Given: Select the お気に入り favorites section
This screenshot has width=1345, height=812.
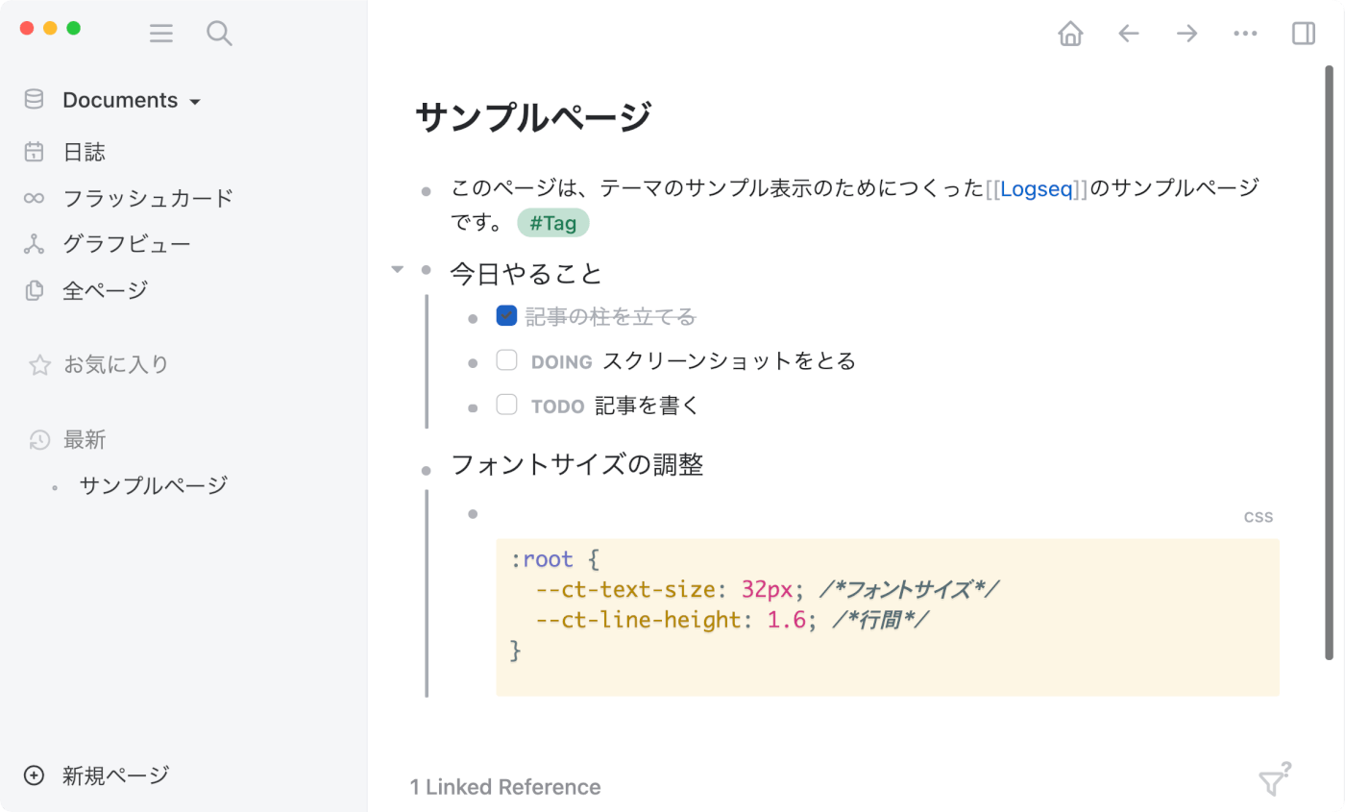Looking at the screenshot, I should tap(114, 364).
